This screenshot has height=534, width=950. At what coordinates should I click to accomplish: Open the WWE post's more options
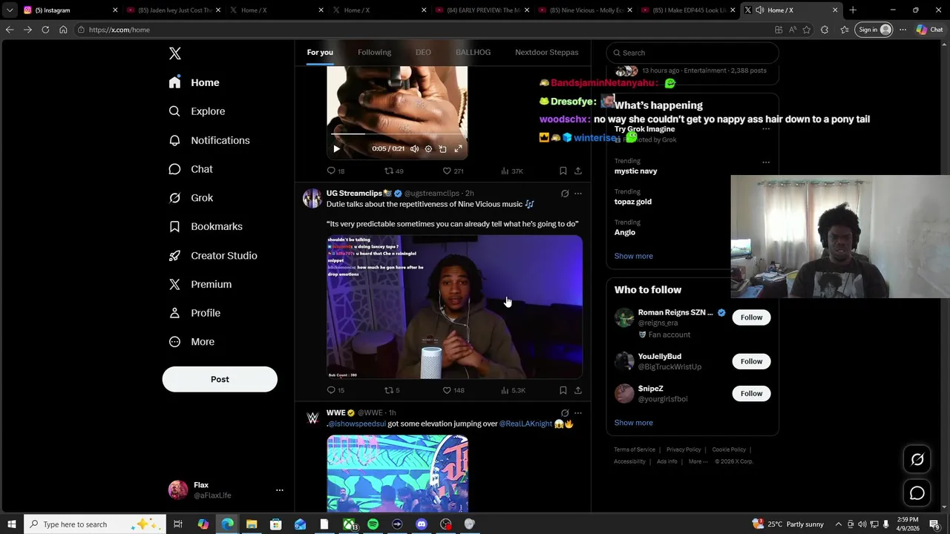coord(578,413)
